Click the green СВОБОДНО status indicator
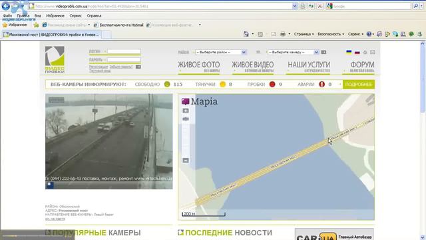This screenshot has width=426, height=240. (167, 85)
